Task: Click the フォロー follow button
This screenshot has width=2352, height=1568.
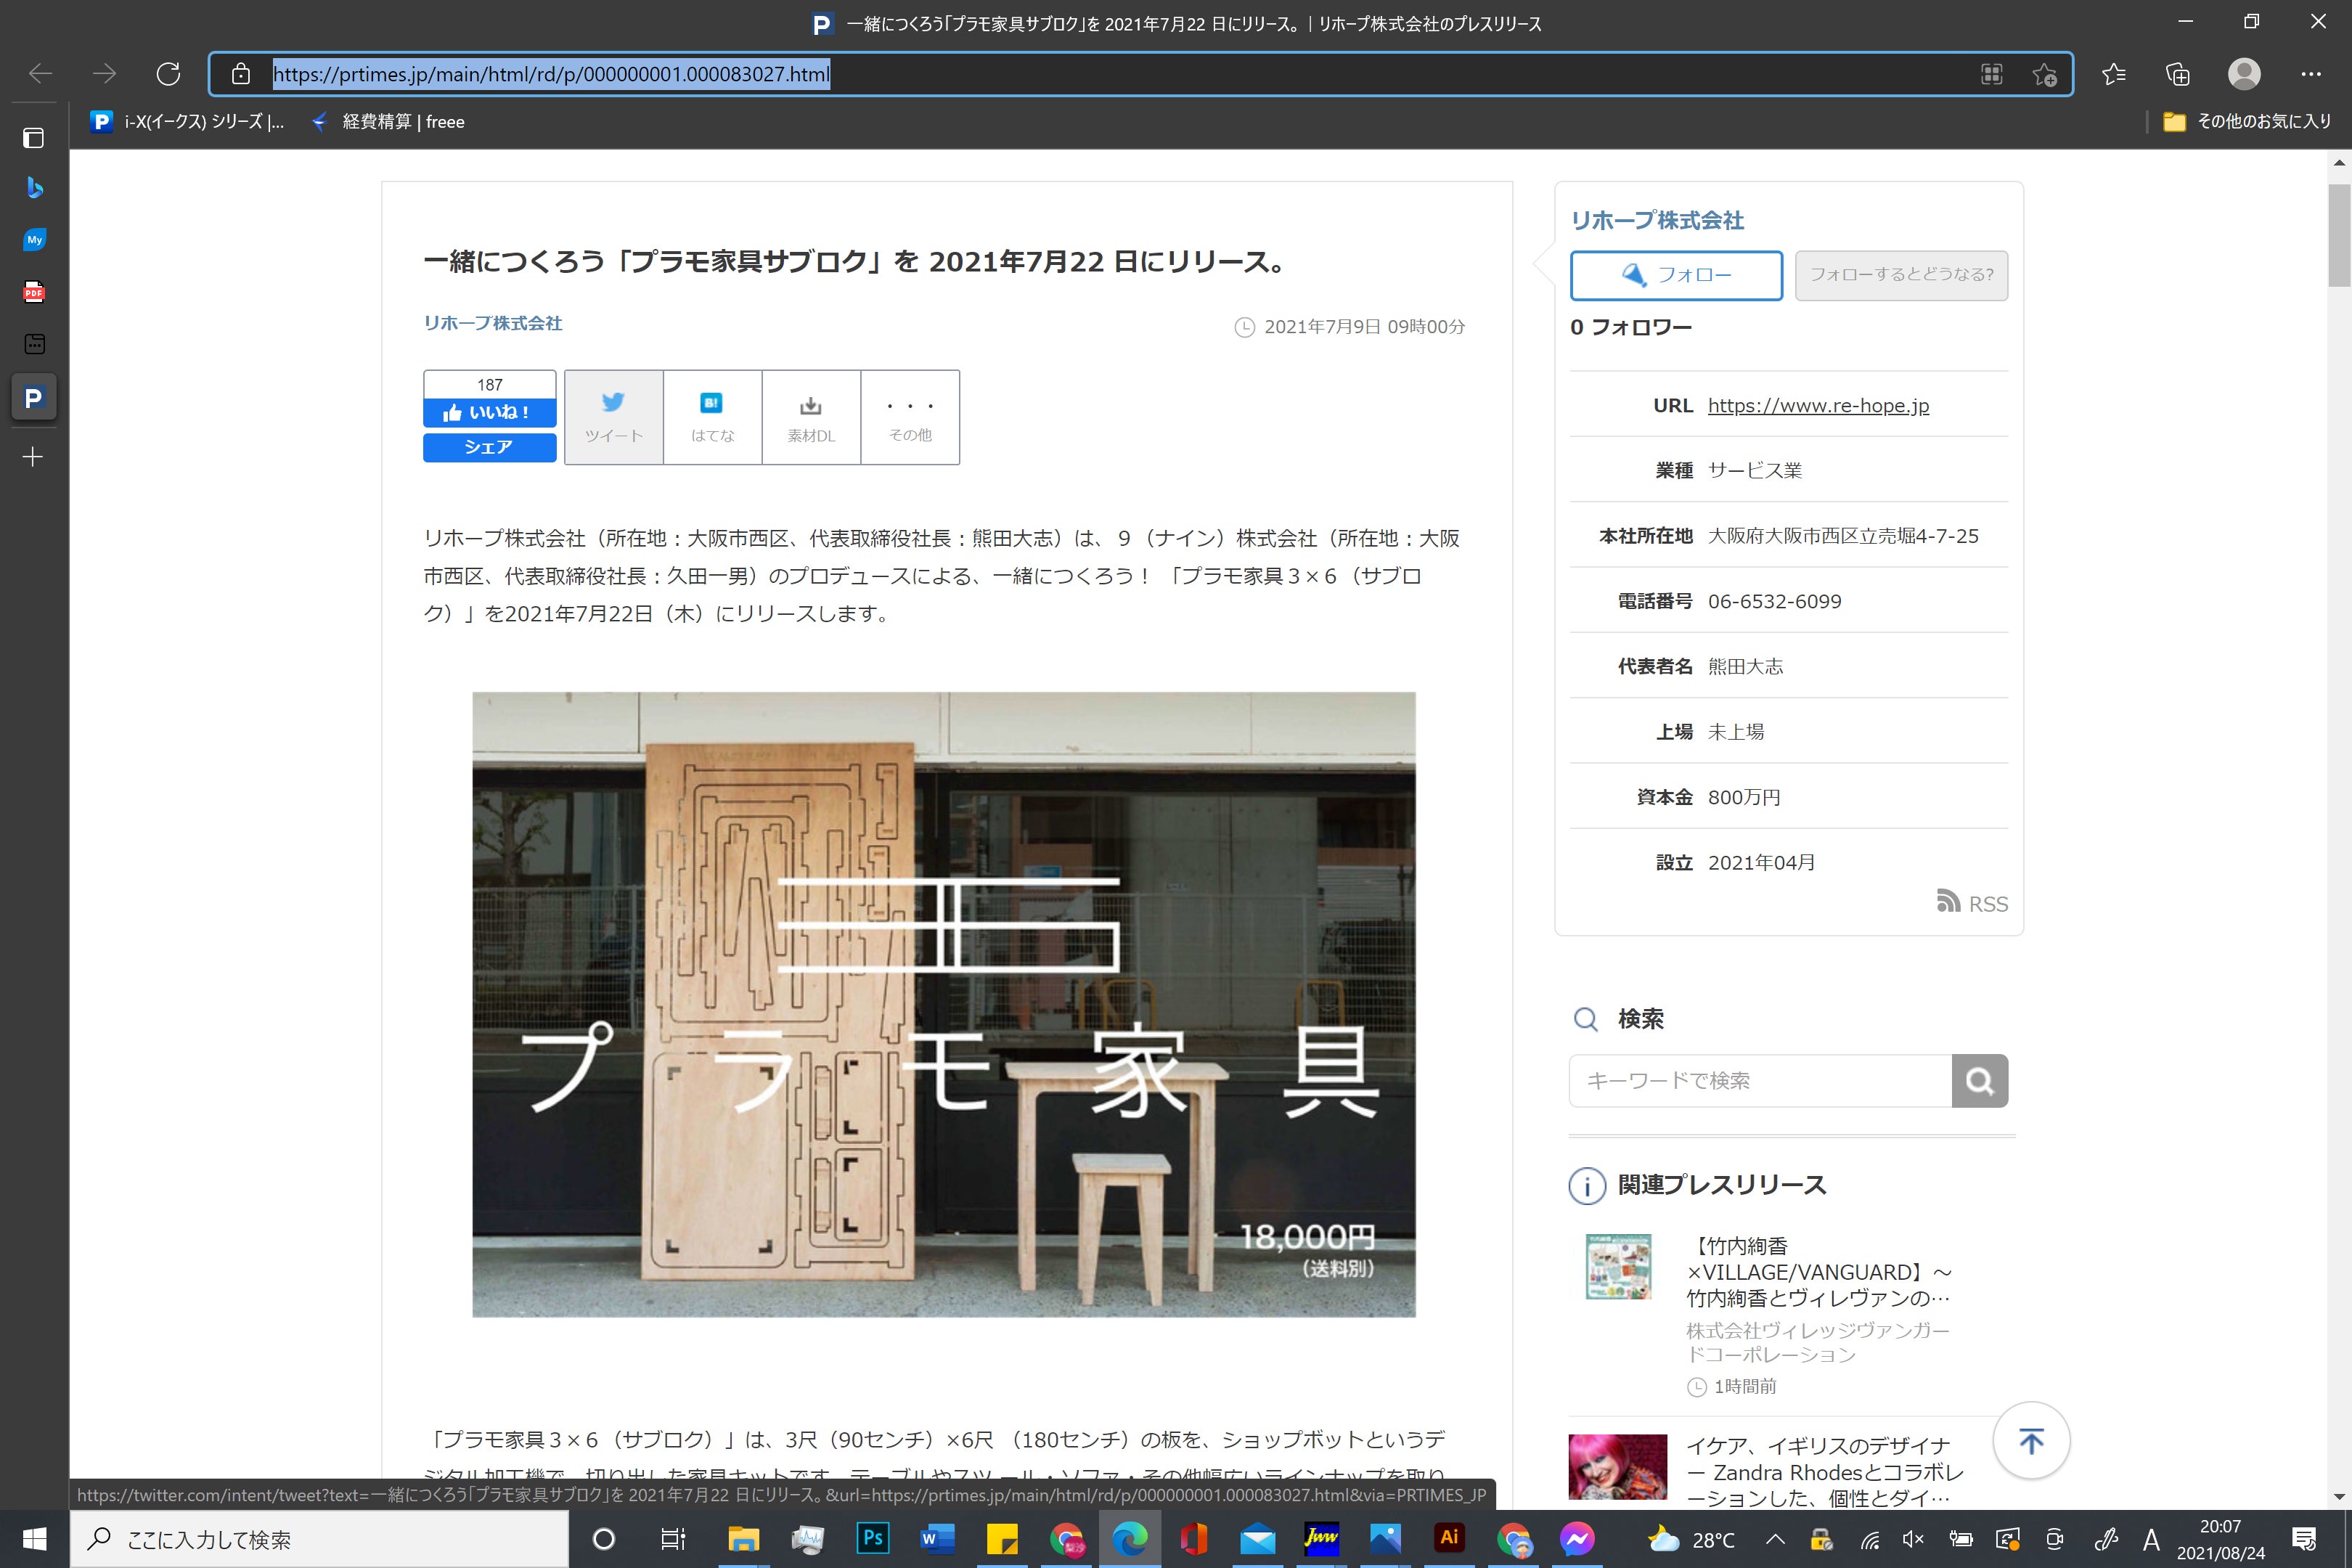Action: [1676, 275]
